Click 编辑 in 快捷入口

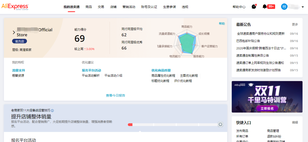coord(295,122)
